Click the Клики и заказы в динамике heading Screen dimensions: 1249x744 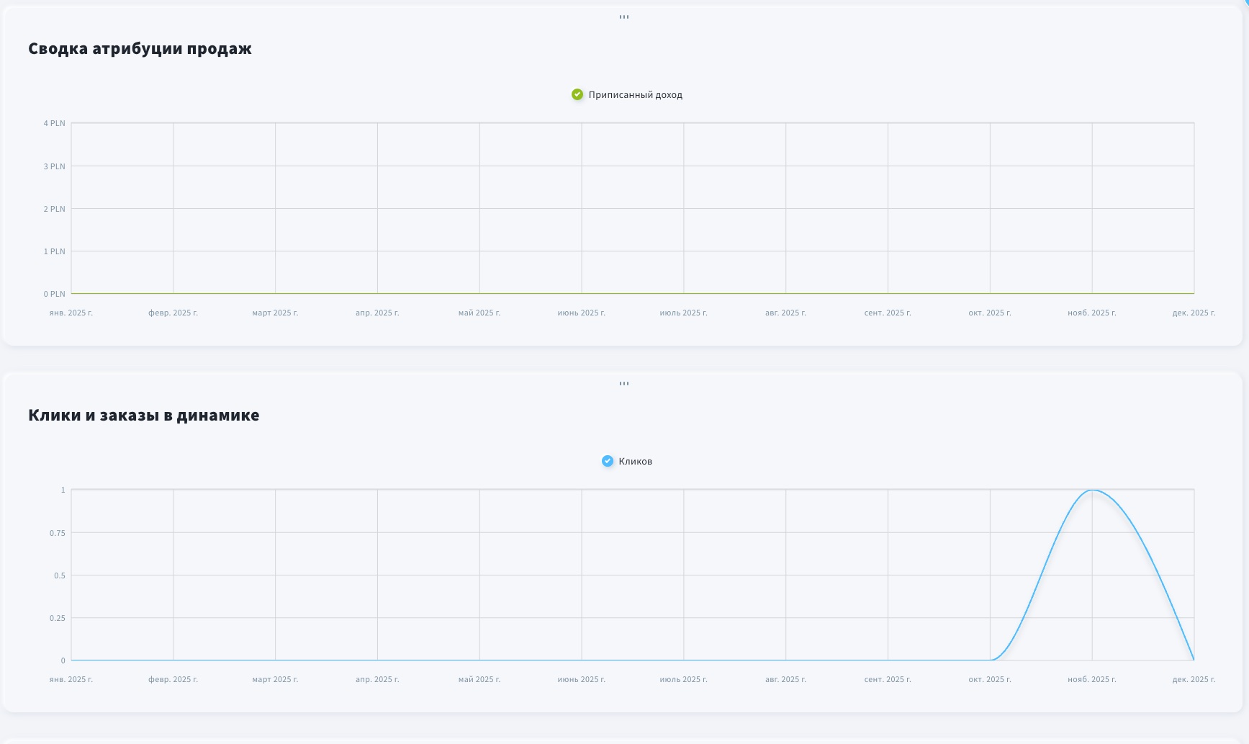(144, 415)
